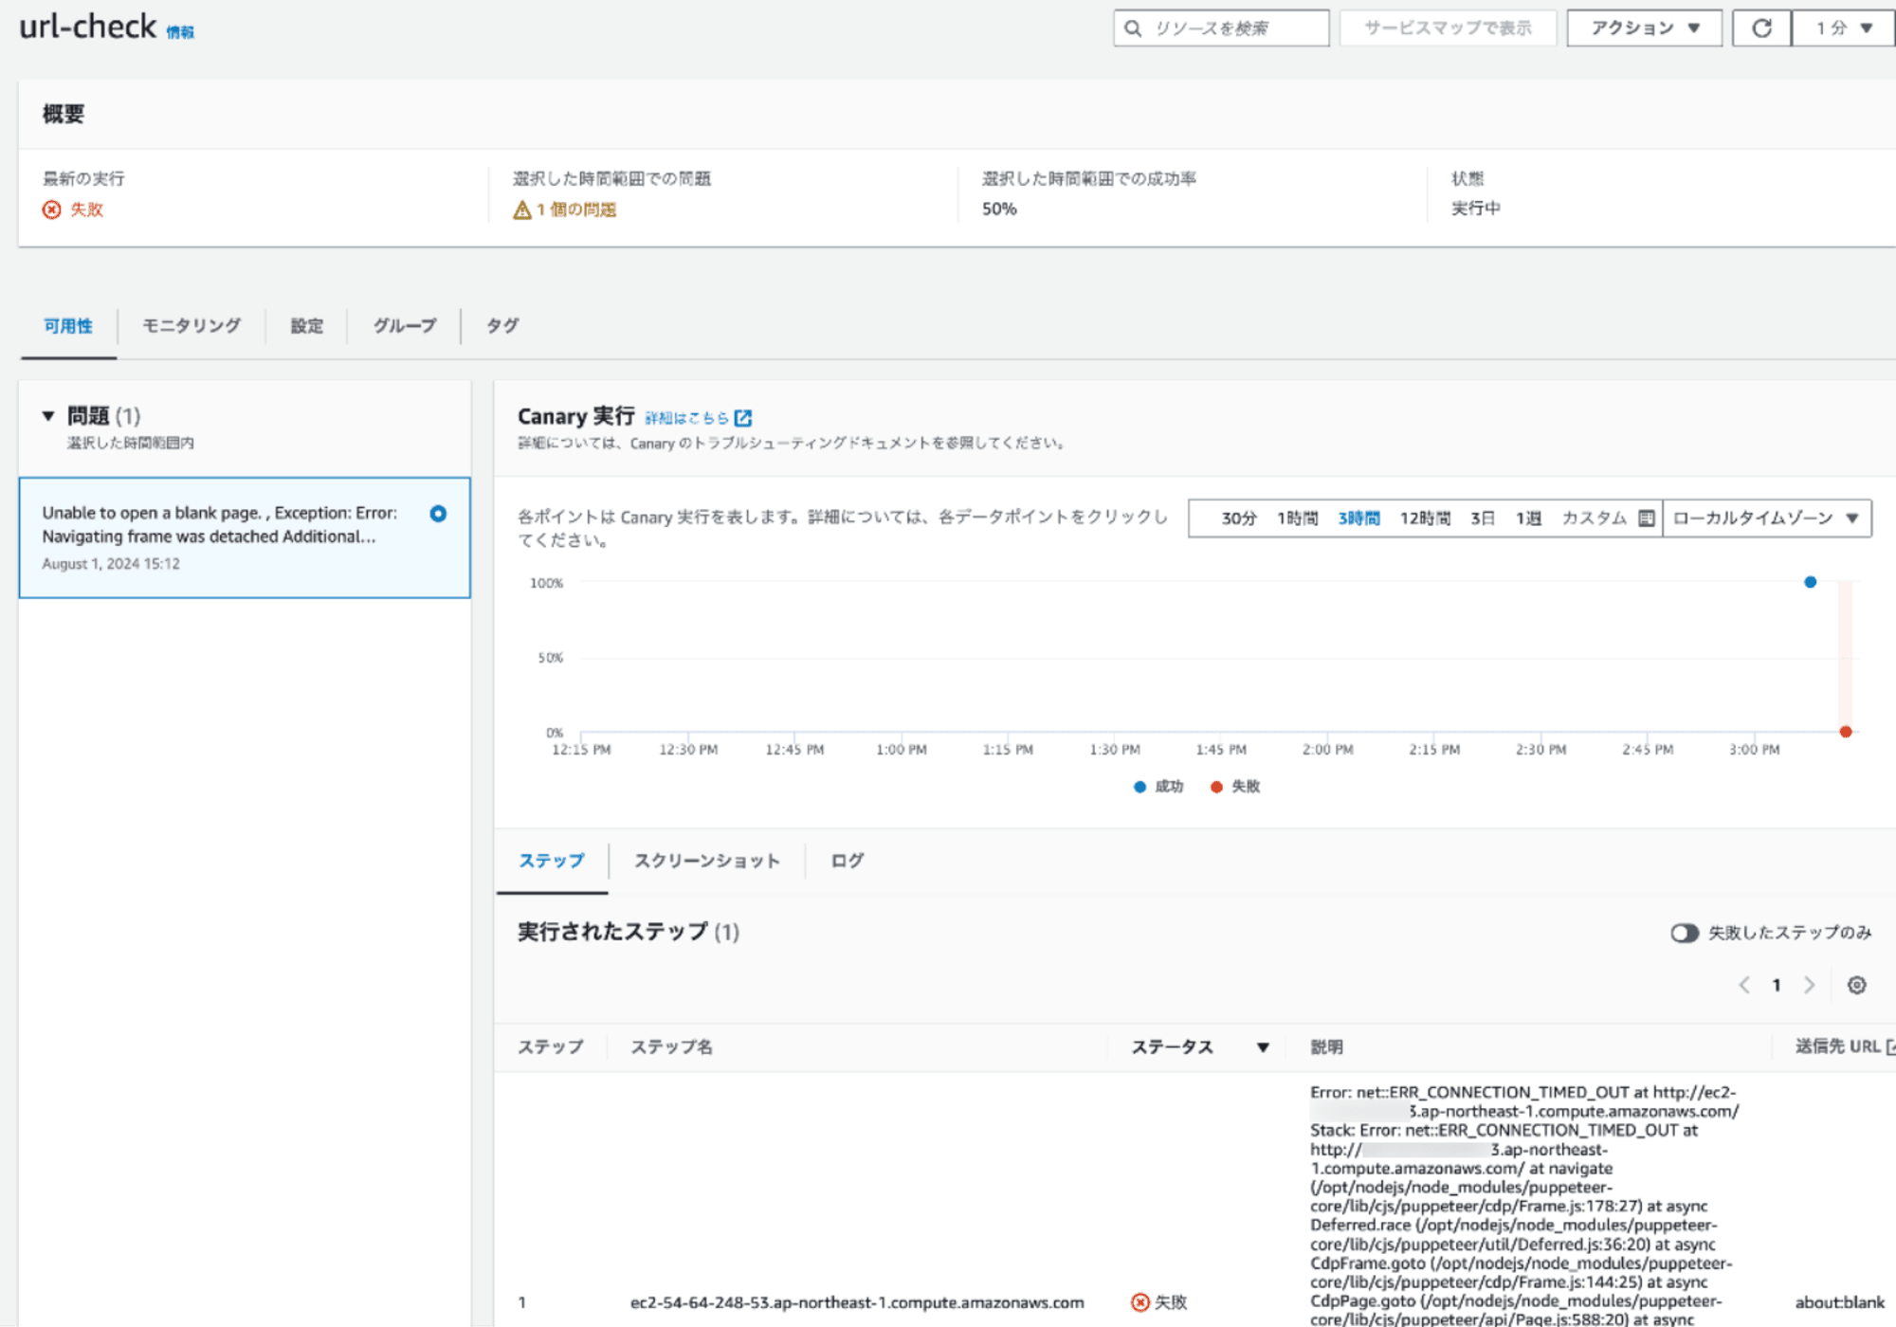
Task: Select the Unable to open a blank page issue
Action: click(245, 537)
